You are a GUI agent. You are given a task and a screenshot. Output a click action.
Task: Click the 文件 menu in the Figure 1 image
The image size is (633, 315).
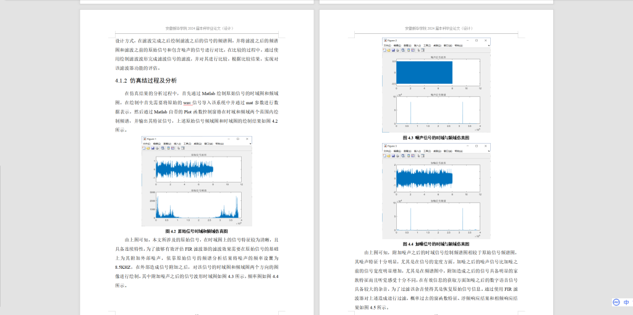(147, 144)
